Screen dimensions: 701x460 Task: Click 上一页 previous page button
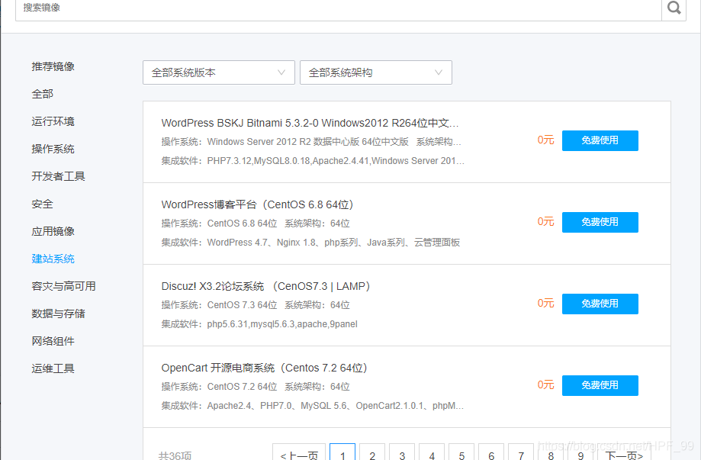[299, 452]
